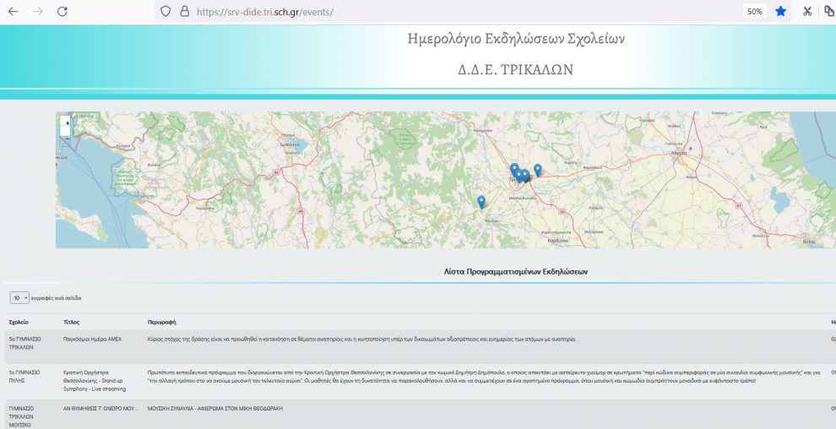
Task: Click the scissors screenshot icon in toolbar
Action: click(806, 12)
